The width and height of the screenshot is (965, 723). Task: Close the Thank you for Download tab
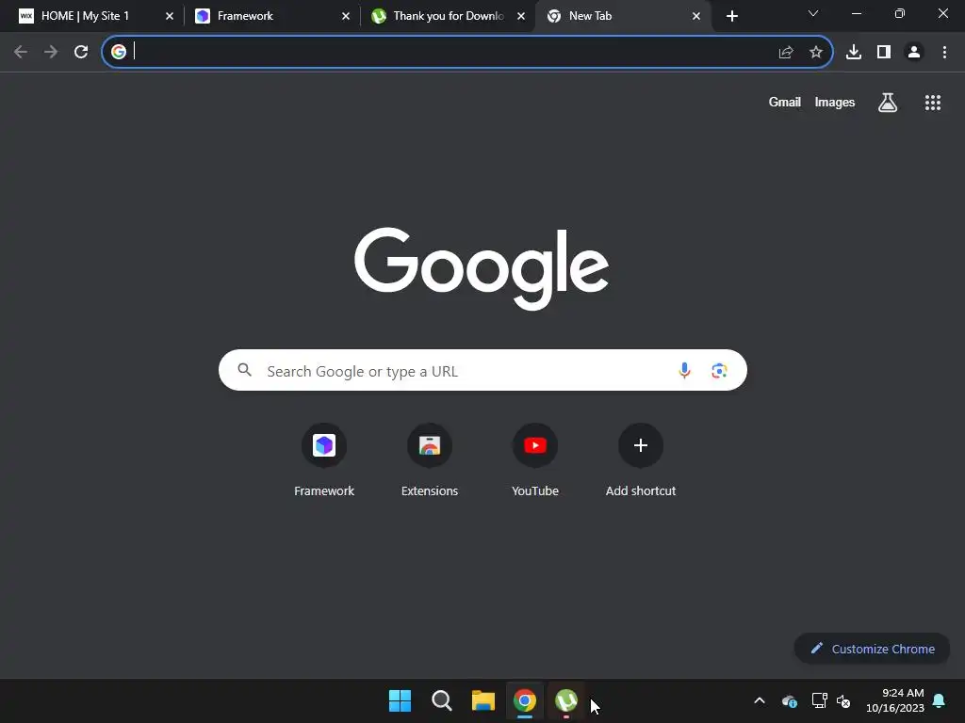tap(520, 16)
